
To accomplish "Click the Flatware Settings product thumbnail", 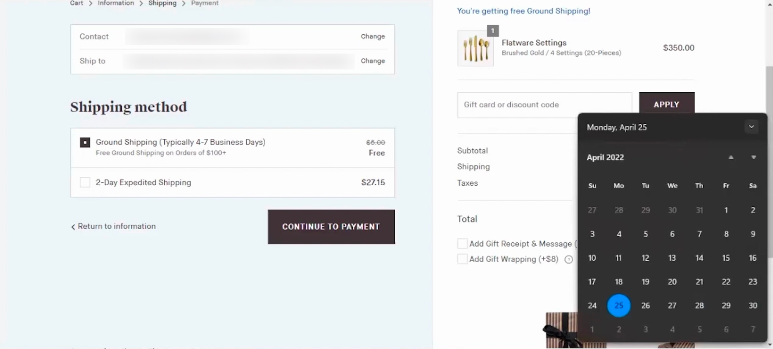I will (x=475, y=48).
